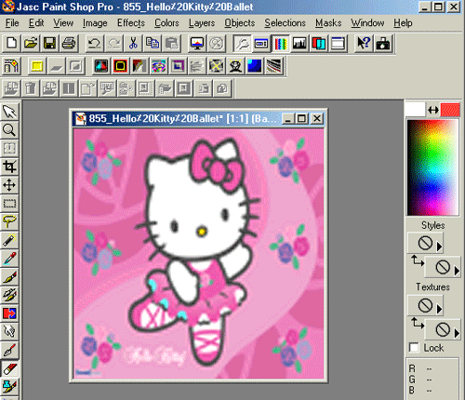Select the Crop tool
Image resolution: width=465 pixels, height=400 pixels.
click(9, 167)
